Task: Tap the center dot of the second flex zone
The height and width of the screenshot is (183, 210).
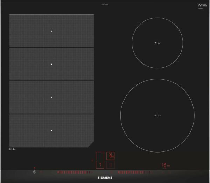Action: coord(52,64)
